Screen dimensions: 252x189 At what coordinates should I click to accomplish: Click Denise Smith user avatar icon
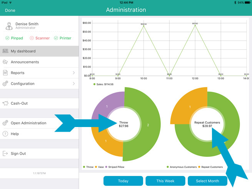click(9, 26)
